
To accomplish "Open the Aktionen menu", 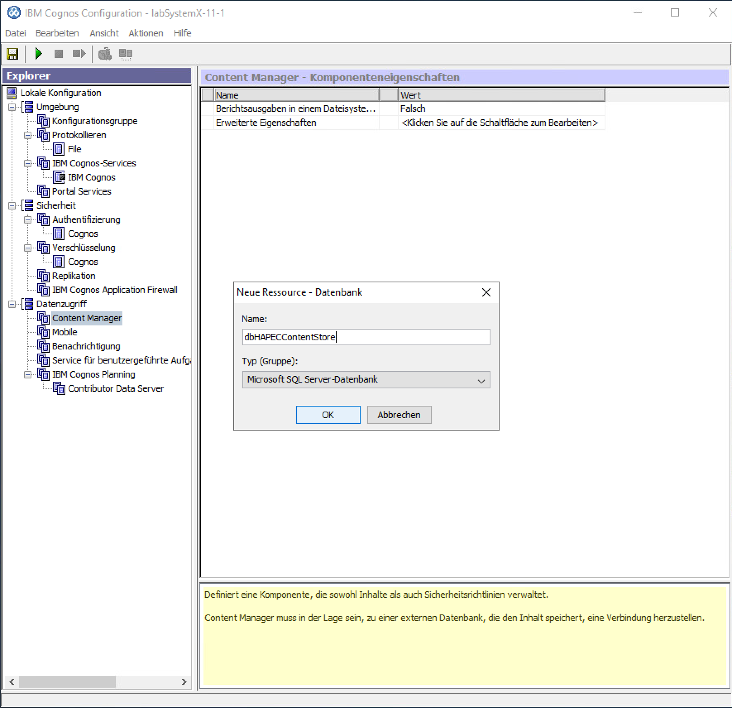I will pos(146,33).
